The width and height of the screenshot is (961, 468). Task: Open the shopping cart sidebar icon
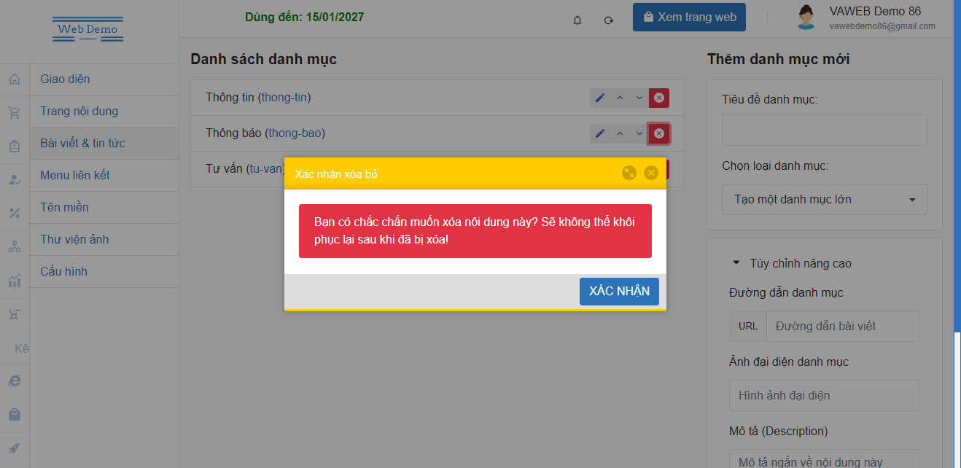coord(14,112)
